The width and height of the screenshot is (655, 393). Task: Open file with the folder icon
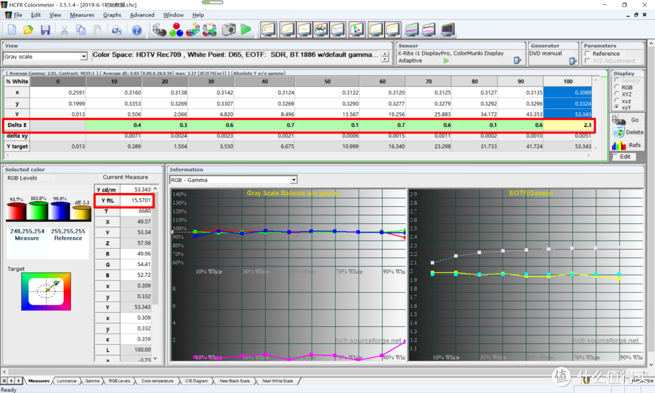click(28, 30)
